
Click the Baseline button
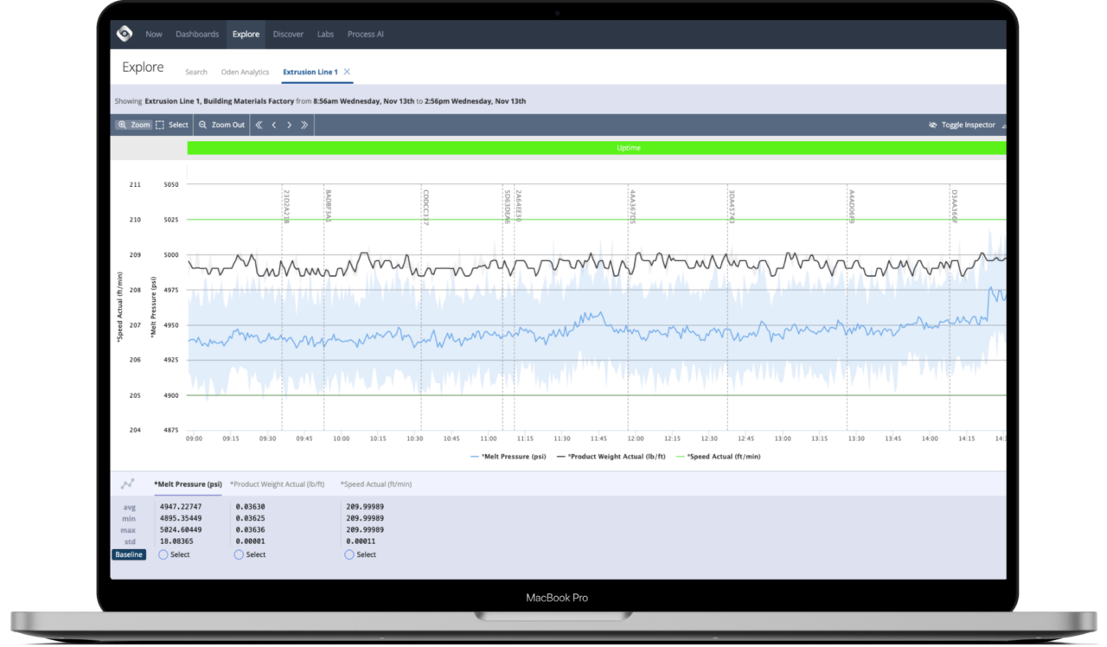click(x=128, y=554)
